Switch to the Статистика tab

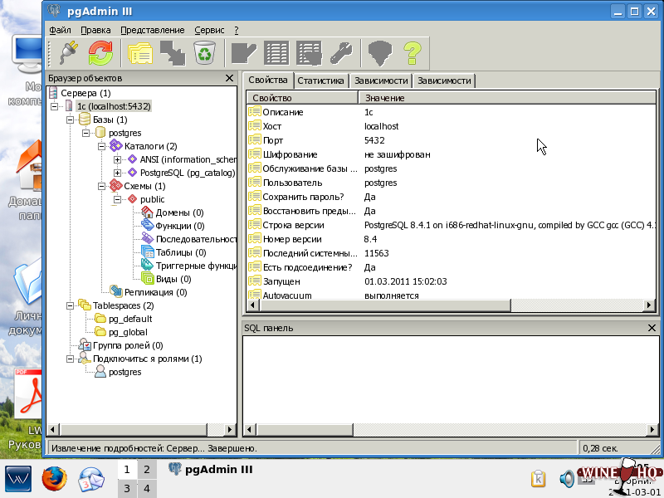(x=320, y=81)
